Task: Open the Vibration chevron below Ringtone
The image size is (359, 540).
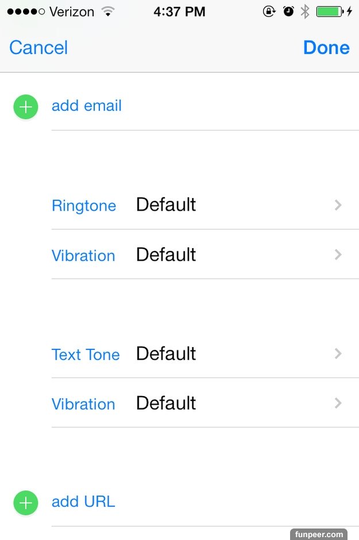Action: 338,254
